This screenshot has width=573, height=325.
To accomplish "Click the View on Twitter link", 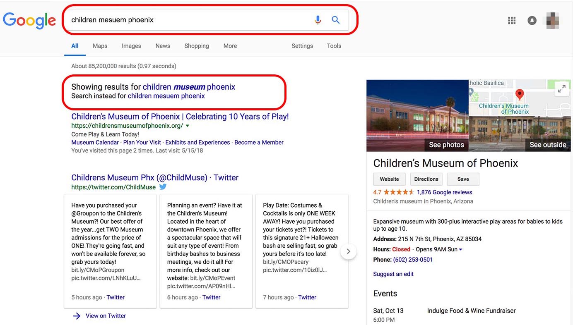I will click(106, 316).
